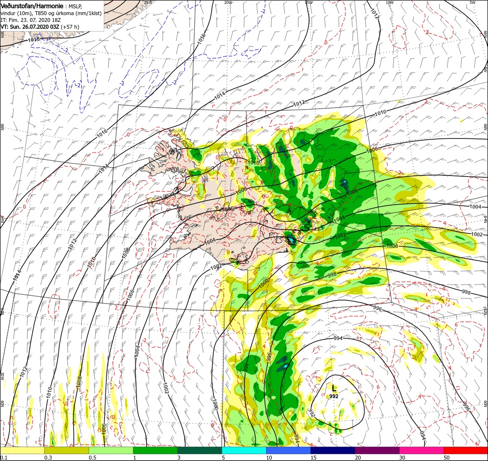Click the '30' legend scale value

tap(402, 458)
